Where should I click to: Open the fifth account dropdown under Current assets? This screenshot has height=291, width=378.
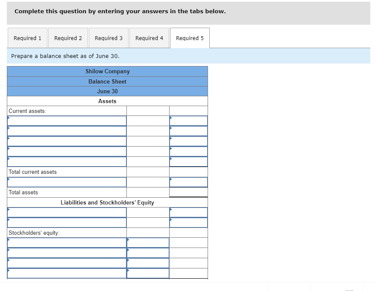66,161
